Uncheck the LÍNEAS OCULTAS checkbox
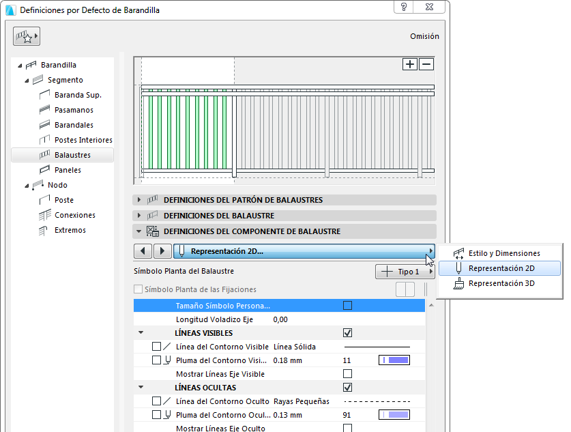 click(347, 387)
